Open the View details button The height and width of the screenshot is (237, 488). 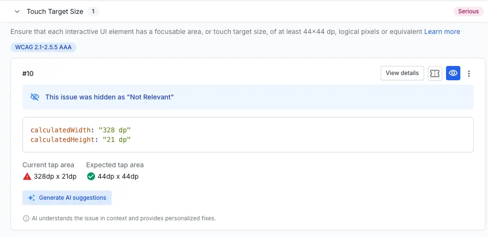click(402, 73)
